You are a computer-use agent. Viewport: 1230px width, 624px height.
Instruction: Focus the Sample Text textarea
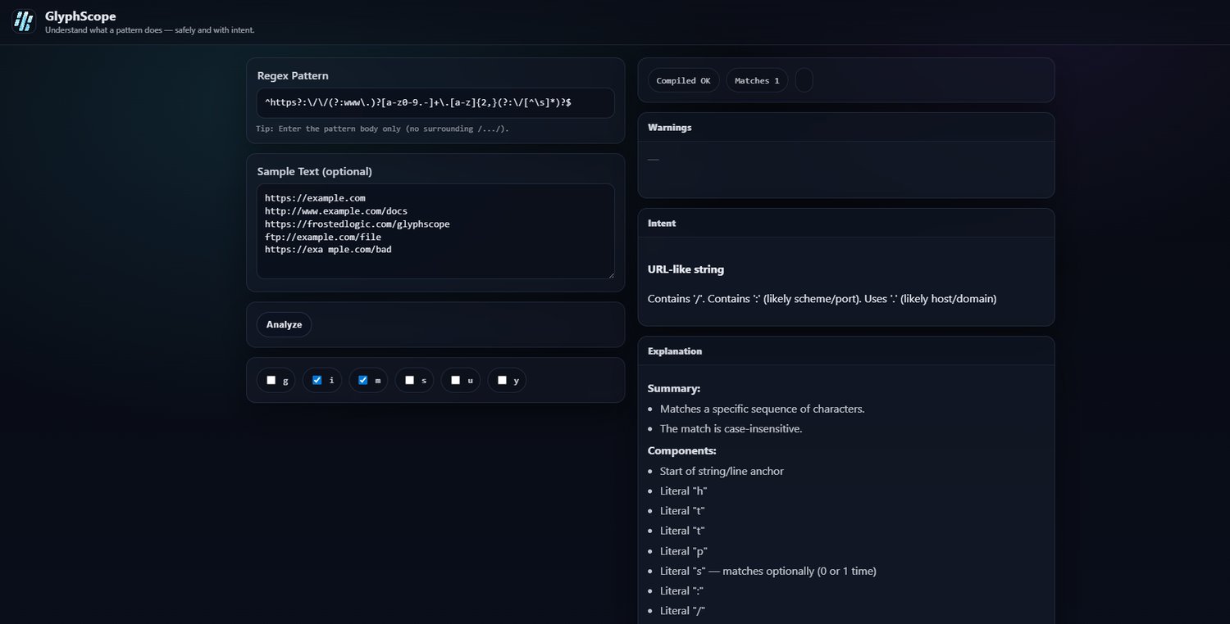435,231
